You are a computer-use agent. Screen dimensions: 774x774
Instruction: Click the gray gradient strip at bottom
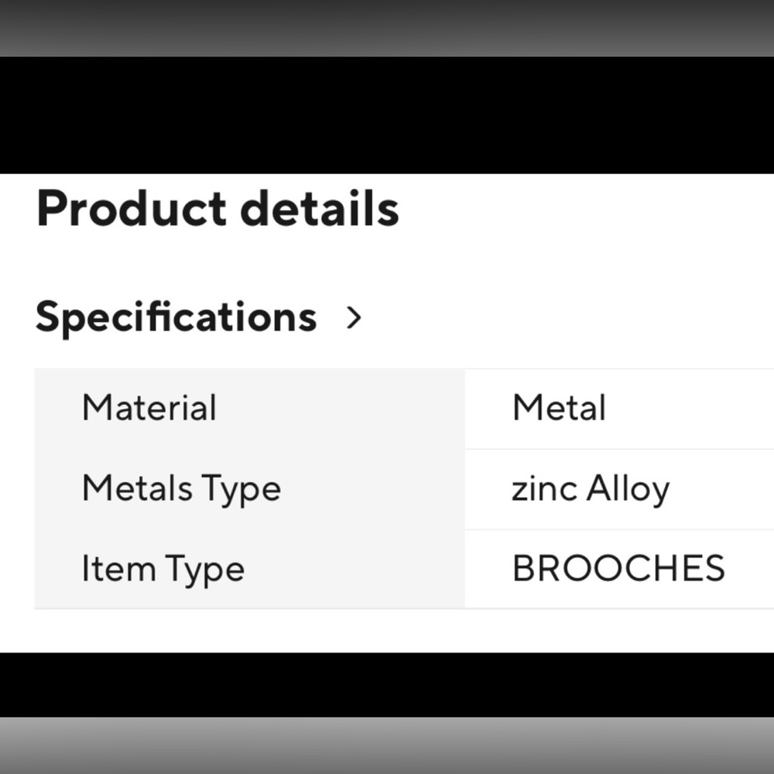[x=387, y=745]
